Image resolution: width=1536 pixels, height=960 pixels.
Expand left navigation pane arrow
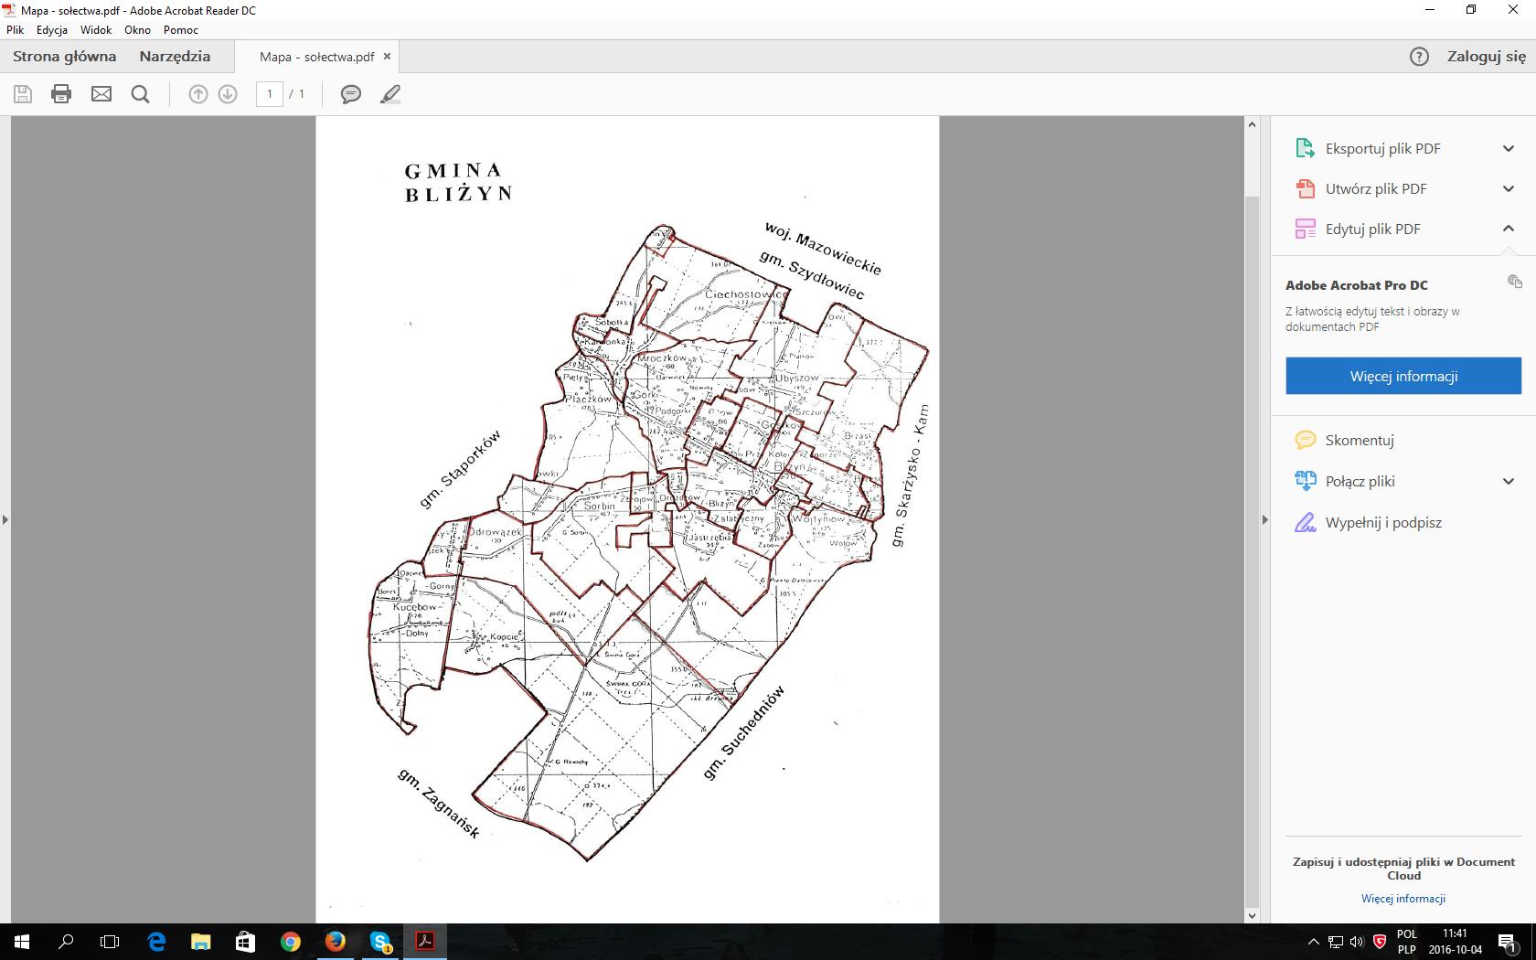point(5,519)
